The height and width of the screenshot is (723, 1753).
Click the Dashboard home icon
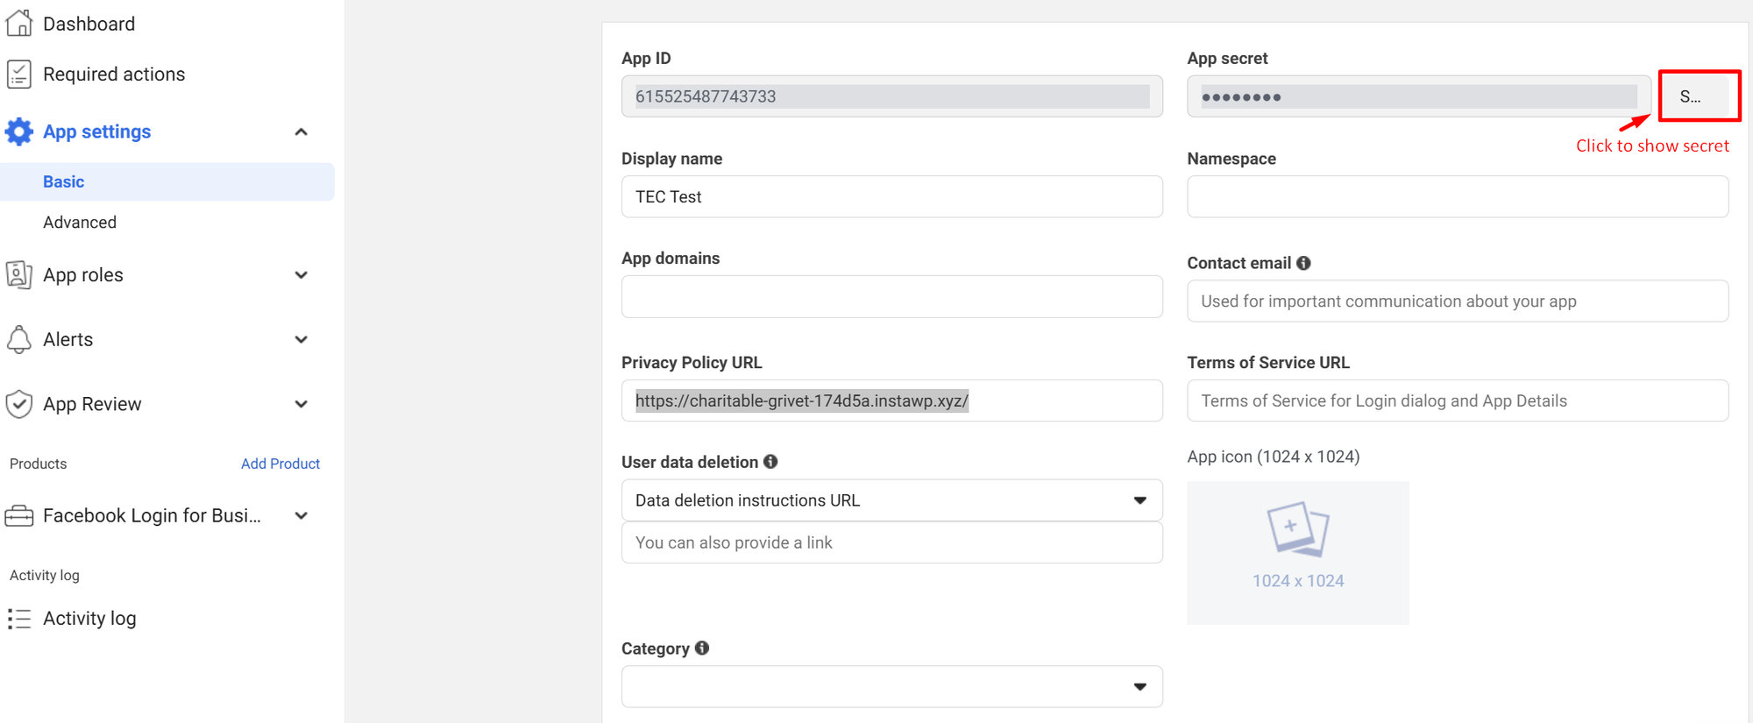click(x=19, y=24)
